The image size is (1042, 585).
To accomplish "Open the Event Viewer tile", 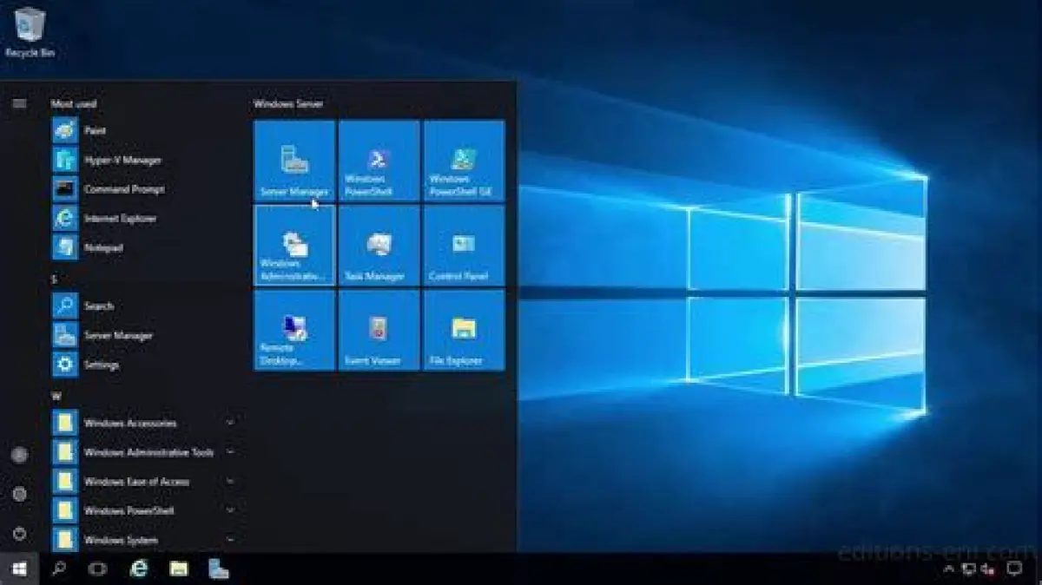I will coord(379,331).
